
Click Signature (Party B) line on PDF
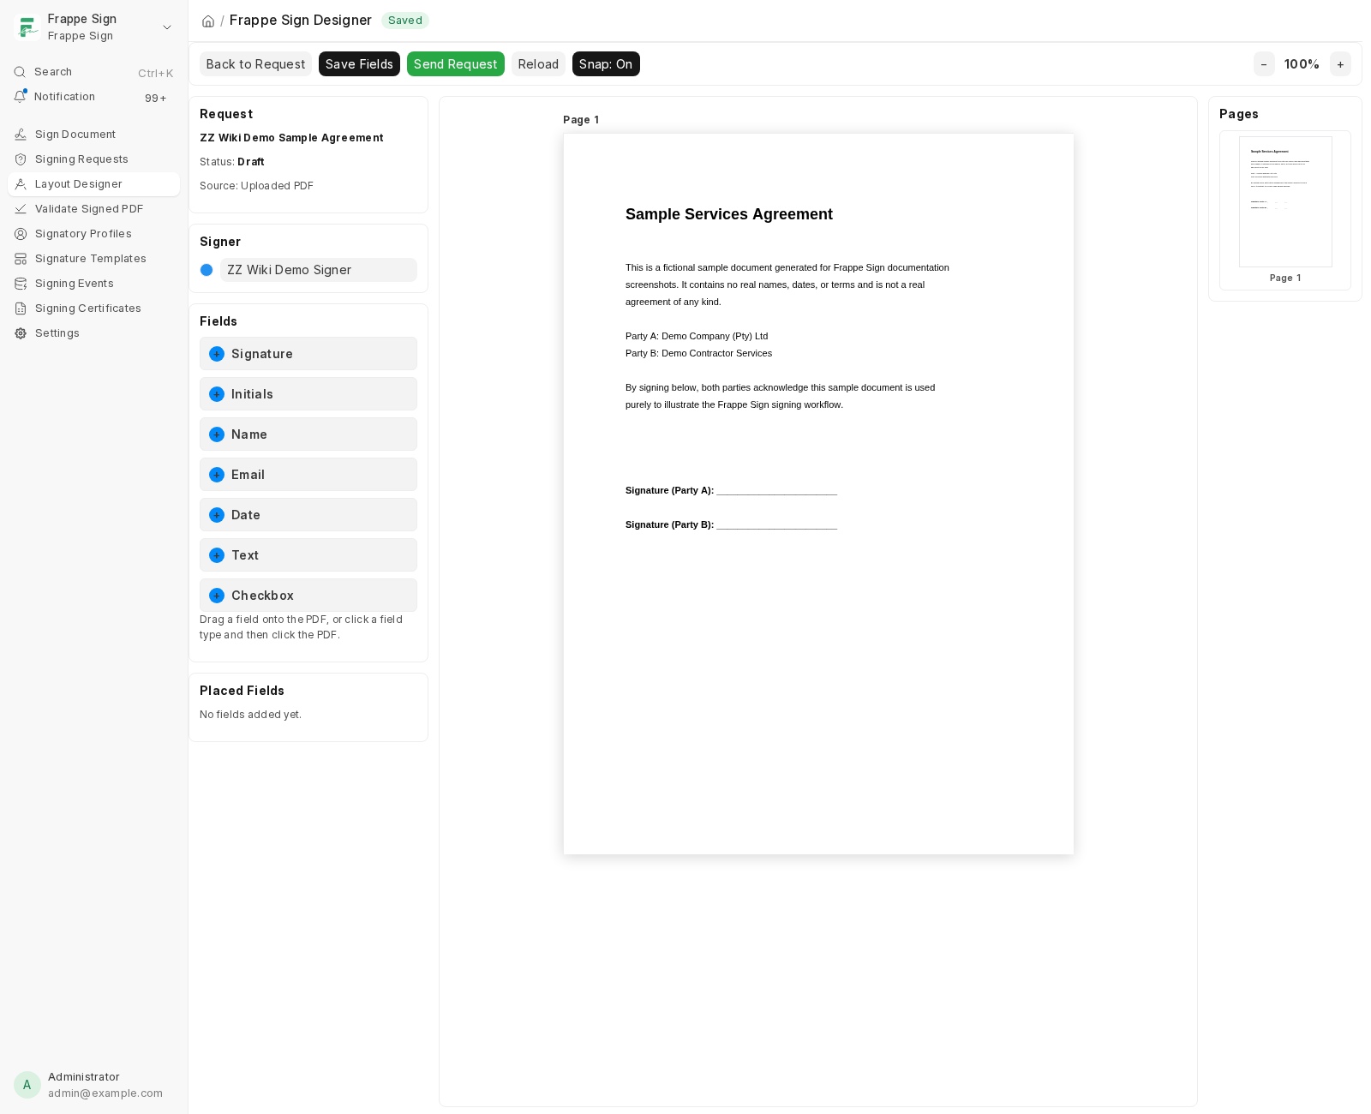[731, 524]
